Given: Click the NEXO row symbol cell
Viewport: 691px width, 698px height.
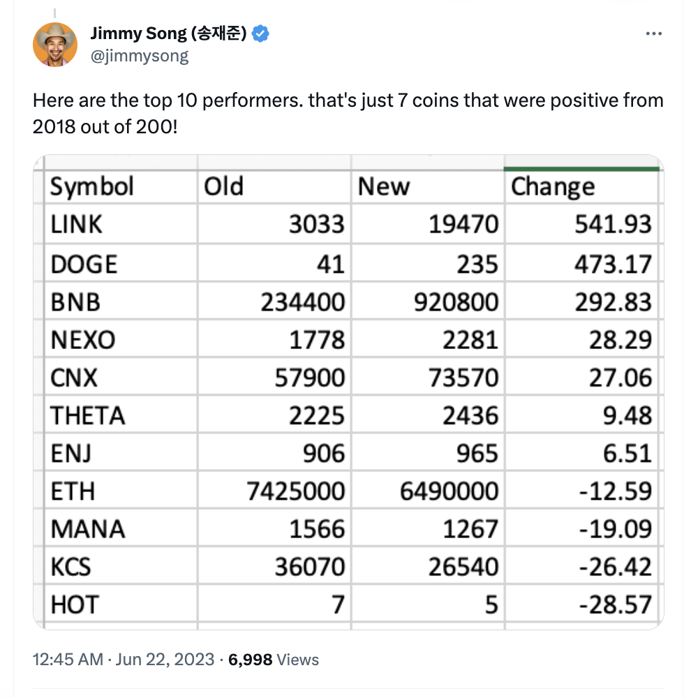Looking at the screenshot, I should (121, 340).
